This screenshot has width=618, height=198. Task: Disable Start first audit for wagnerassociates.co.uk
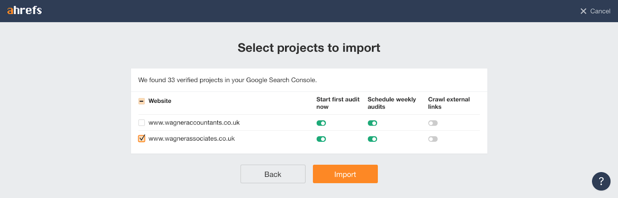[x=321, y=139]
